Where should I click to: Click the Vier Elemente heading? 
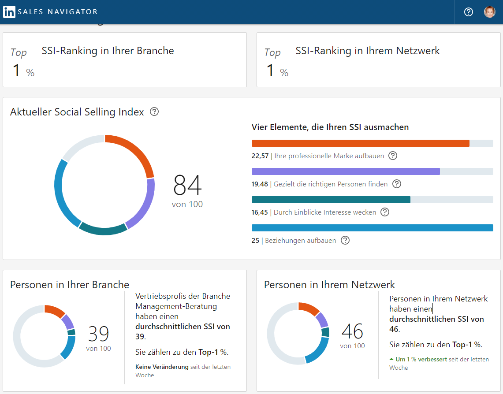(x=330, y=127)
